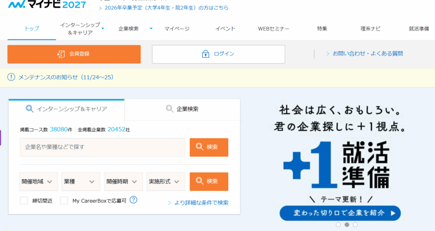This screenshot has width=435, height=231.
Task: Go to the イベント navigation item
Action: pyautogui.click(x=225, y=29)
